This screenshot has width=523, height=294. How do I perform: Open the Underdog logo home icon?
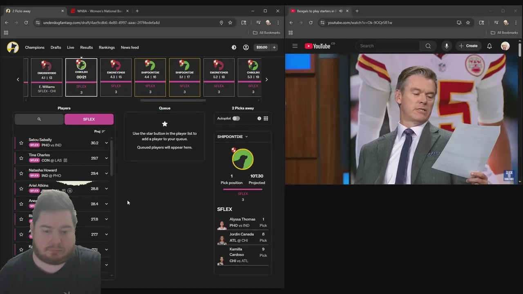[13, 47]
